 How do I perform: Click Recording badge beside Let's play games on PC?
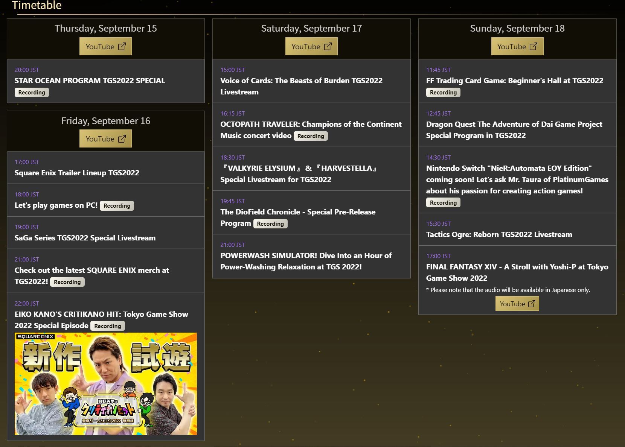[x=117, y=206]
